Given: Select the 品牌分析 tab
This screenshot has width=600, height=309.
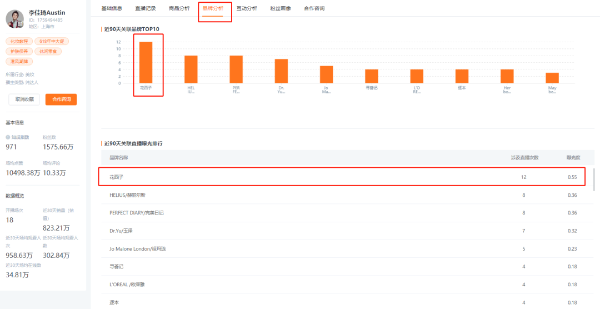Looking at the screenshot, I should 213,8.
